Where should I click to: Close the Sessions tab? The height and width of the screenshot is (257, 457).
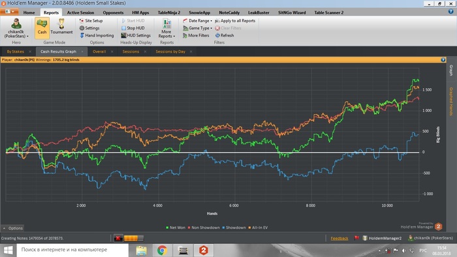(x=145, y=52)
